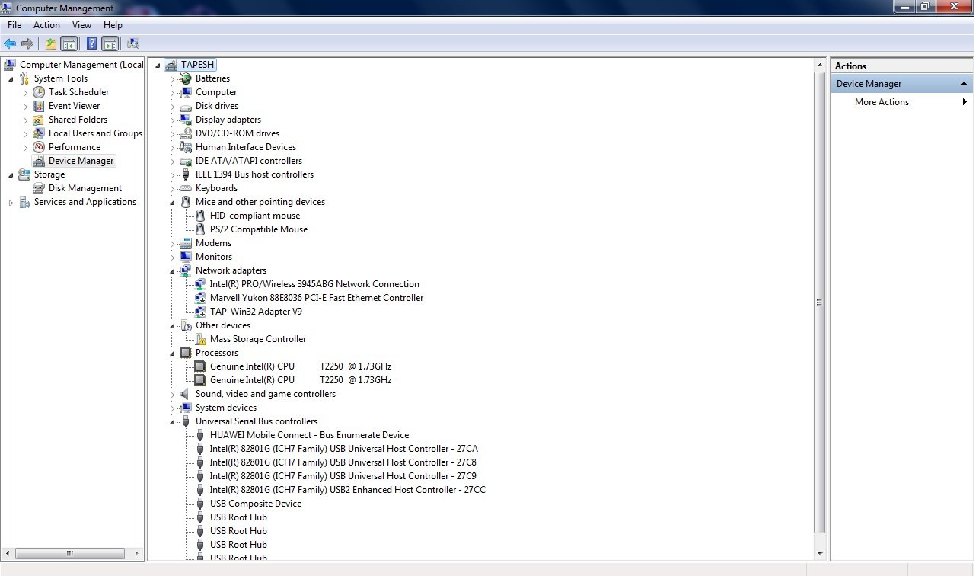Click the Monitors category icon
The image size is (979, 576).
tap(185, 257)
